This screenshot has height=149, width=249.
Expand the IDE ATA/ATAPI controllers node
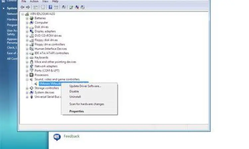(27, 53)
